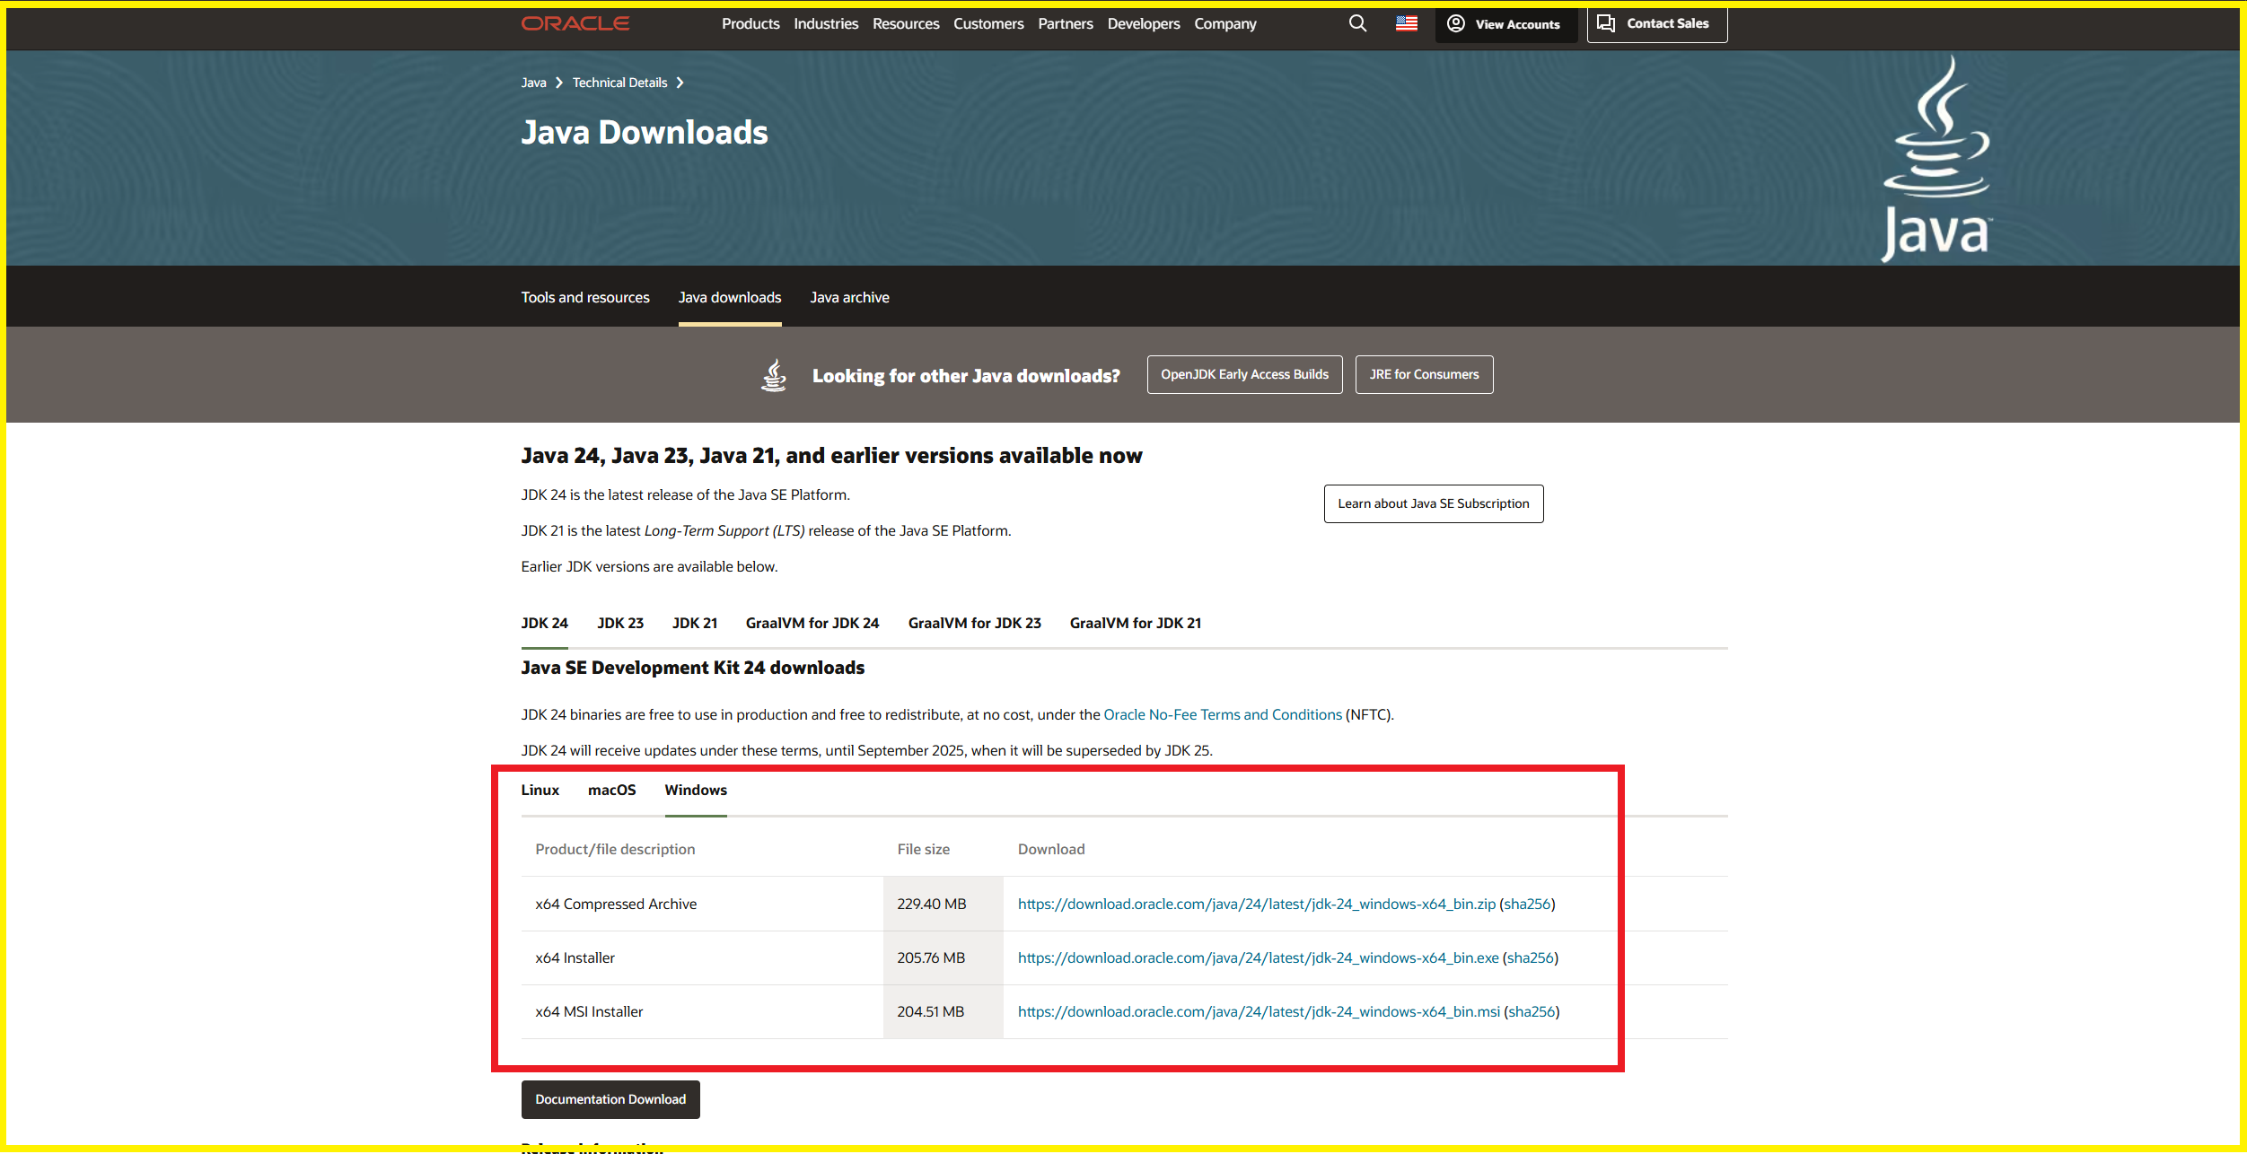Image resolution: width=2247 pixels, height=1154 pixels.
Task: Click the chevron after Technical Details breadcrumb
Action: (x=680, y=83)
